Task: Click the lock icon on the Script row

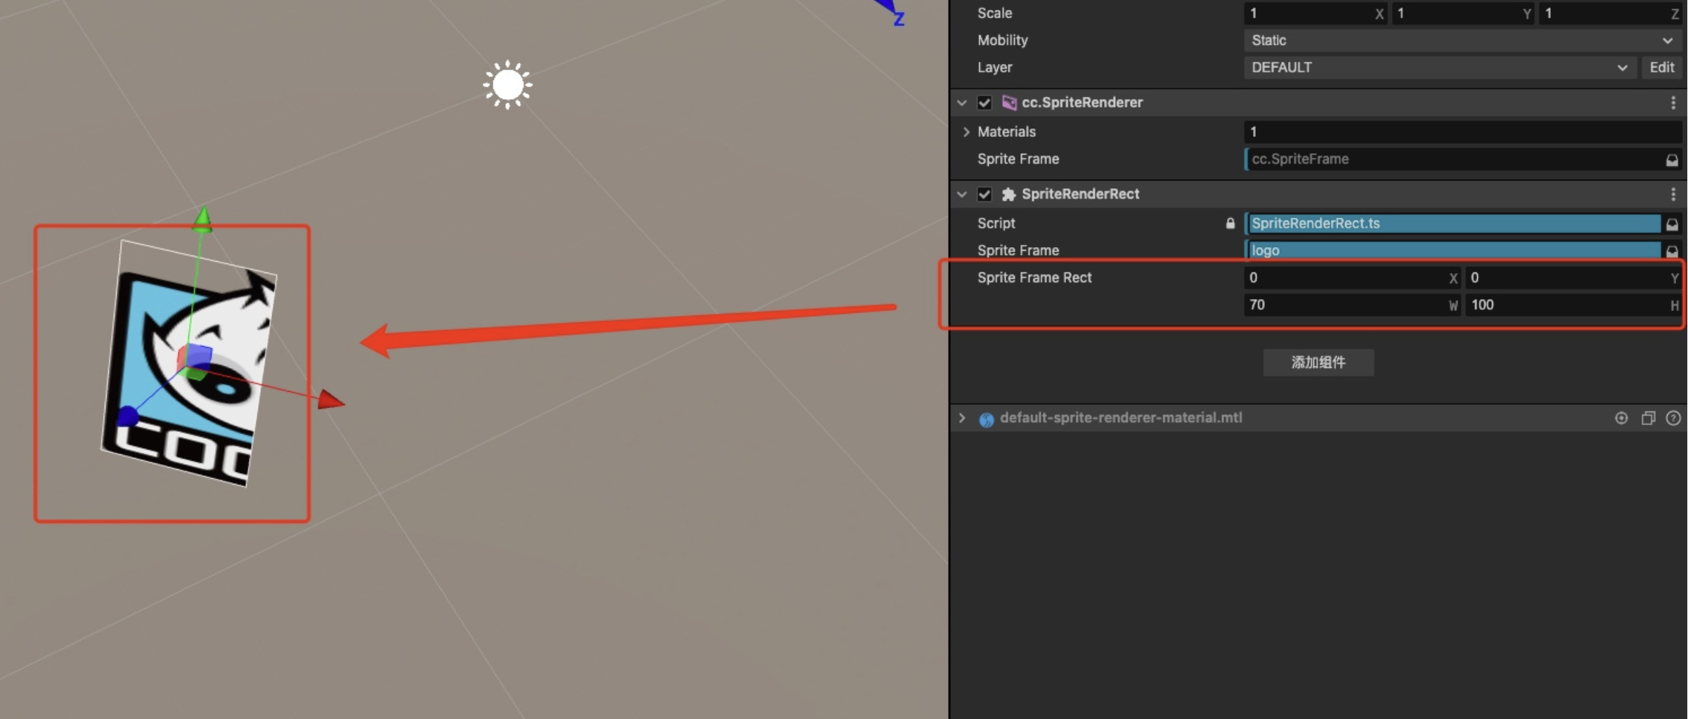Action: click(1231, 223)
